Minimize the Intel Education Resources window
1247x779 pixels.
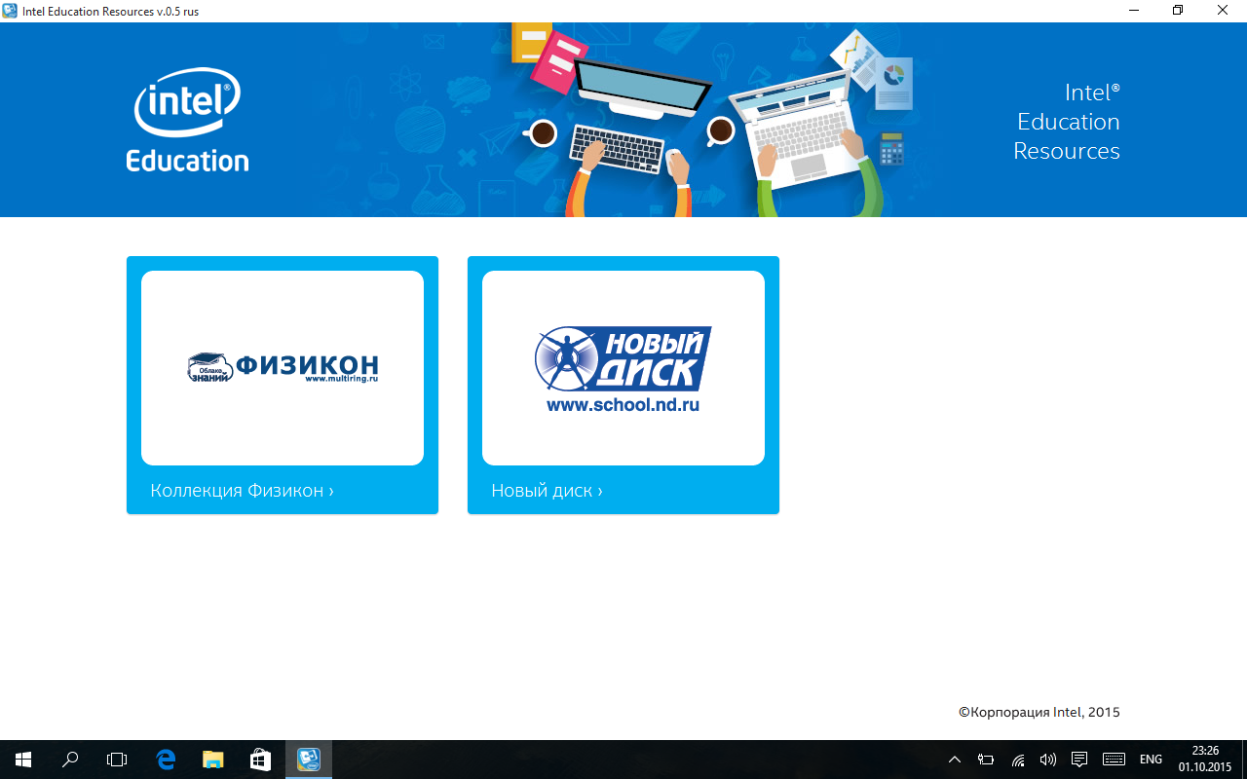(x=1134, y=11)
